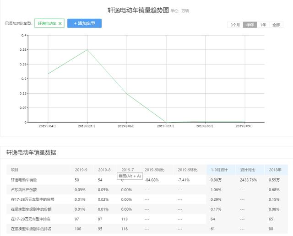Click the 1.06% cumulative share value
This screenshot has width=293, height=236.
coord(216,190)
